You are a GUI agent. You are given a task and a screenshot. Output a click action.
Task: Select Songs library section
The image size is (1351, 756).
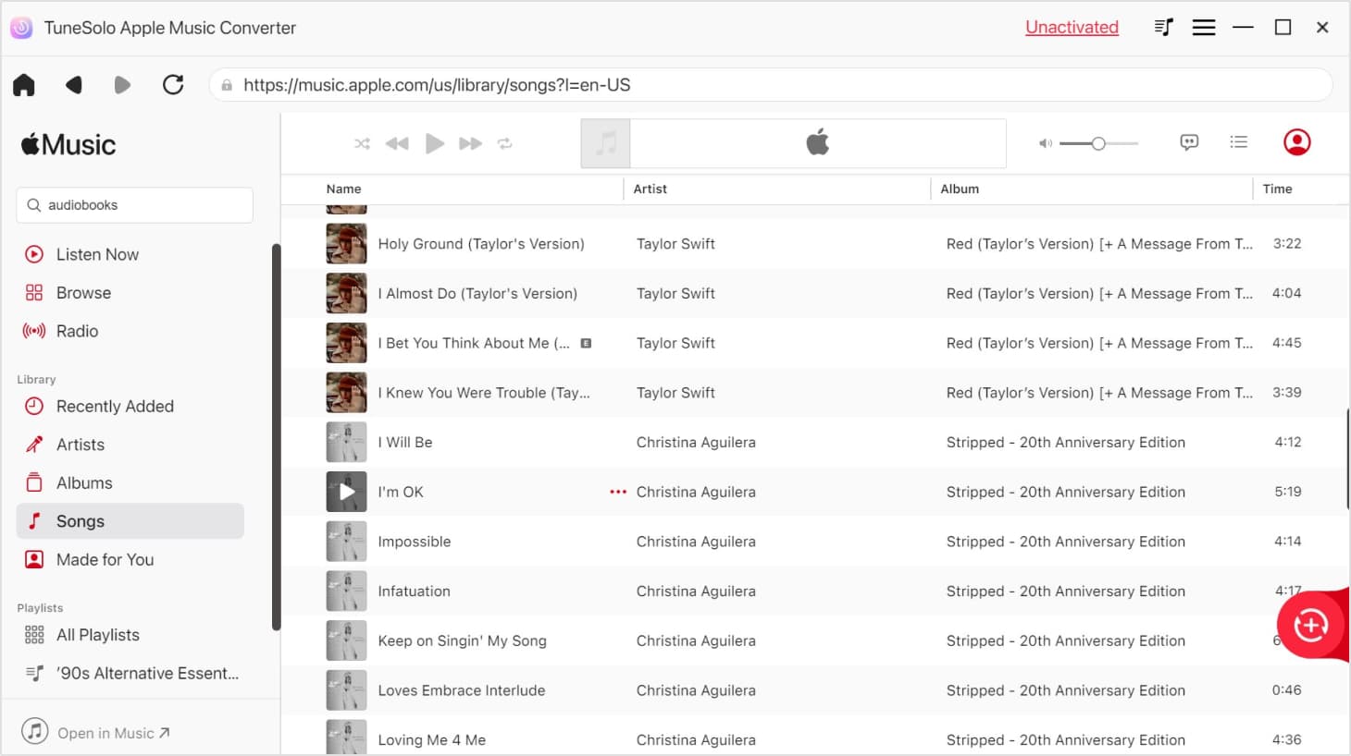pyautogui.click(x=130, y=521)
